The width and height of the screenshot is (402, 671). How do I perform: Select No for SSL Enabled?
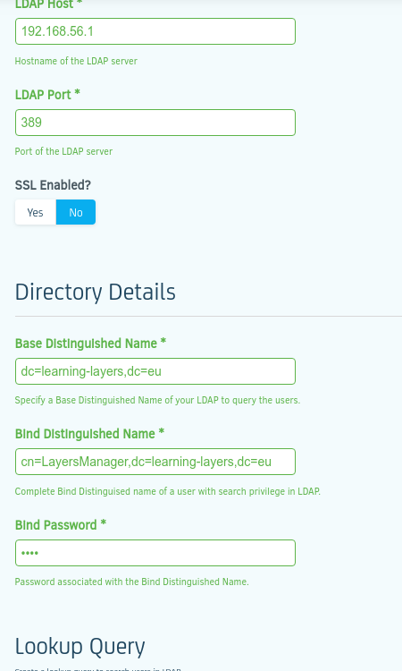(x=76, y=212)
